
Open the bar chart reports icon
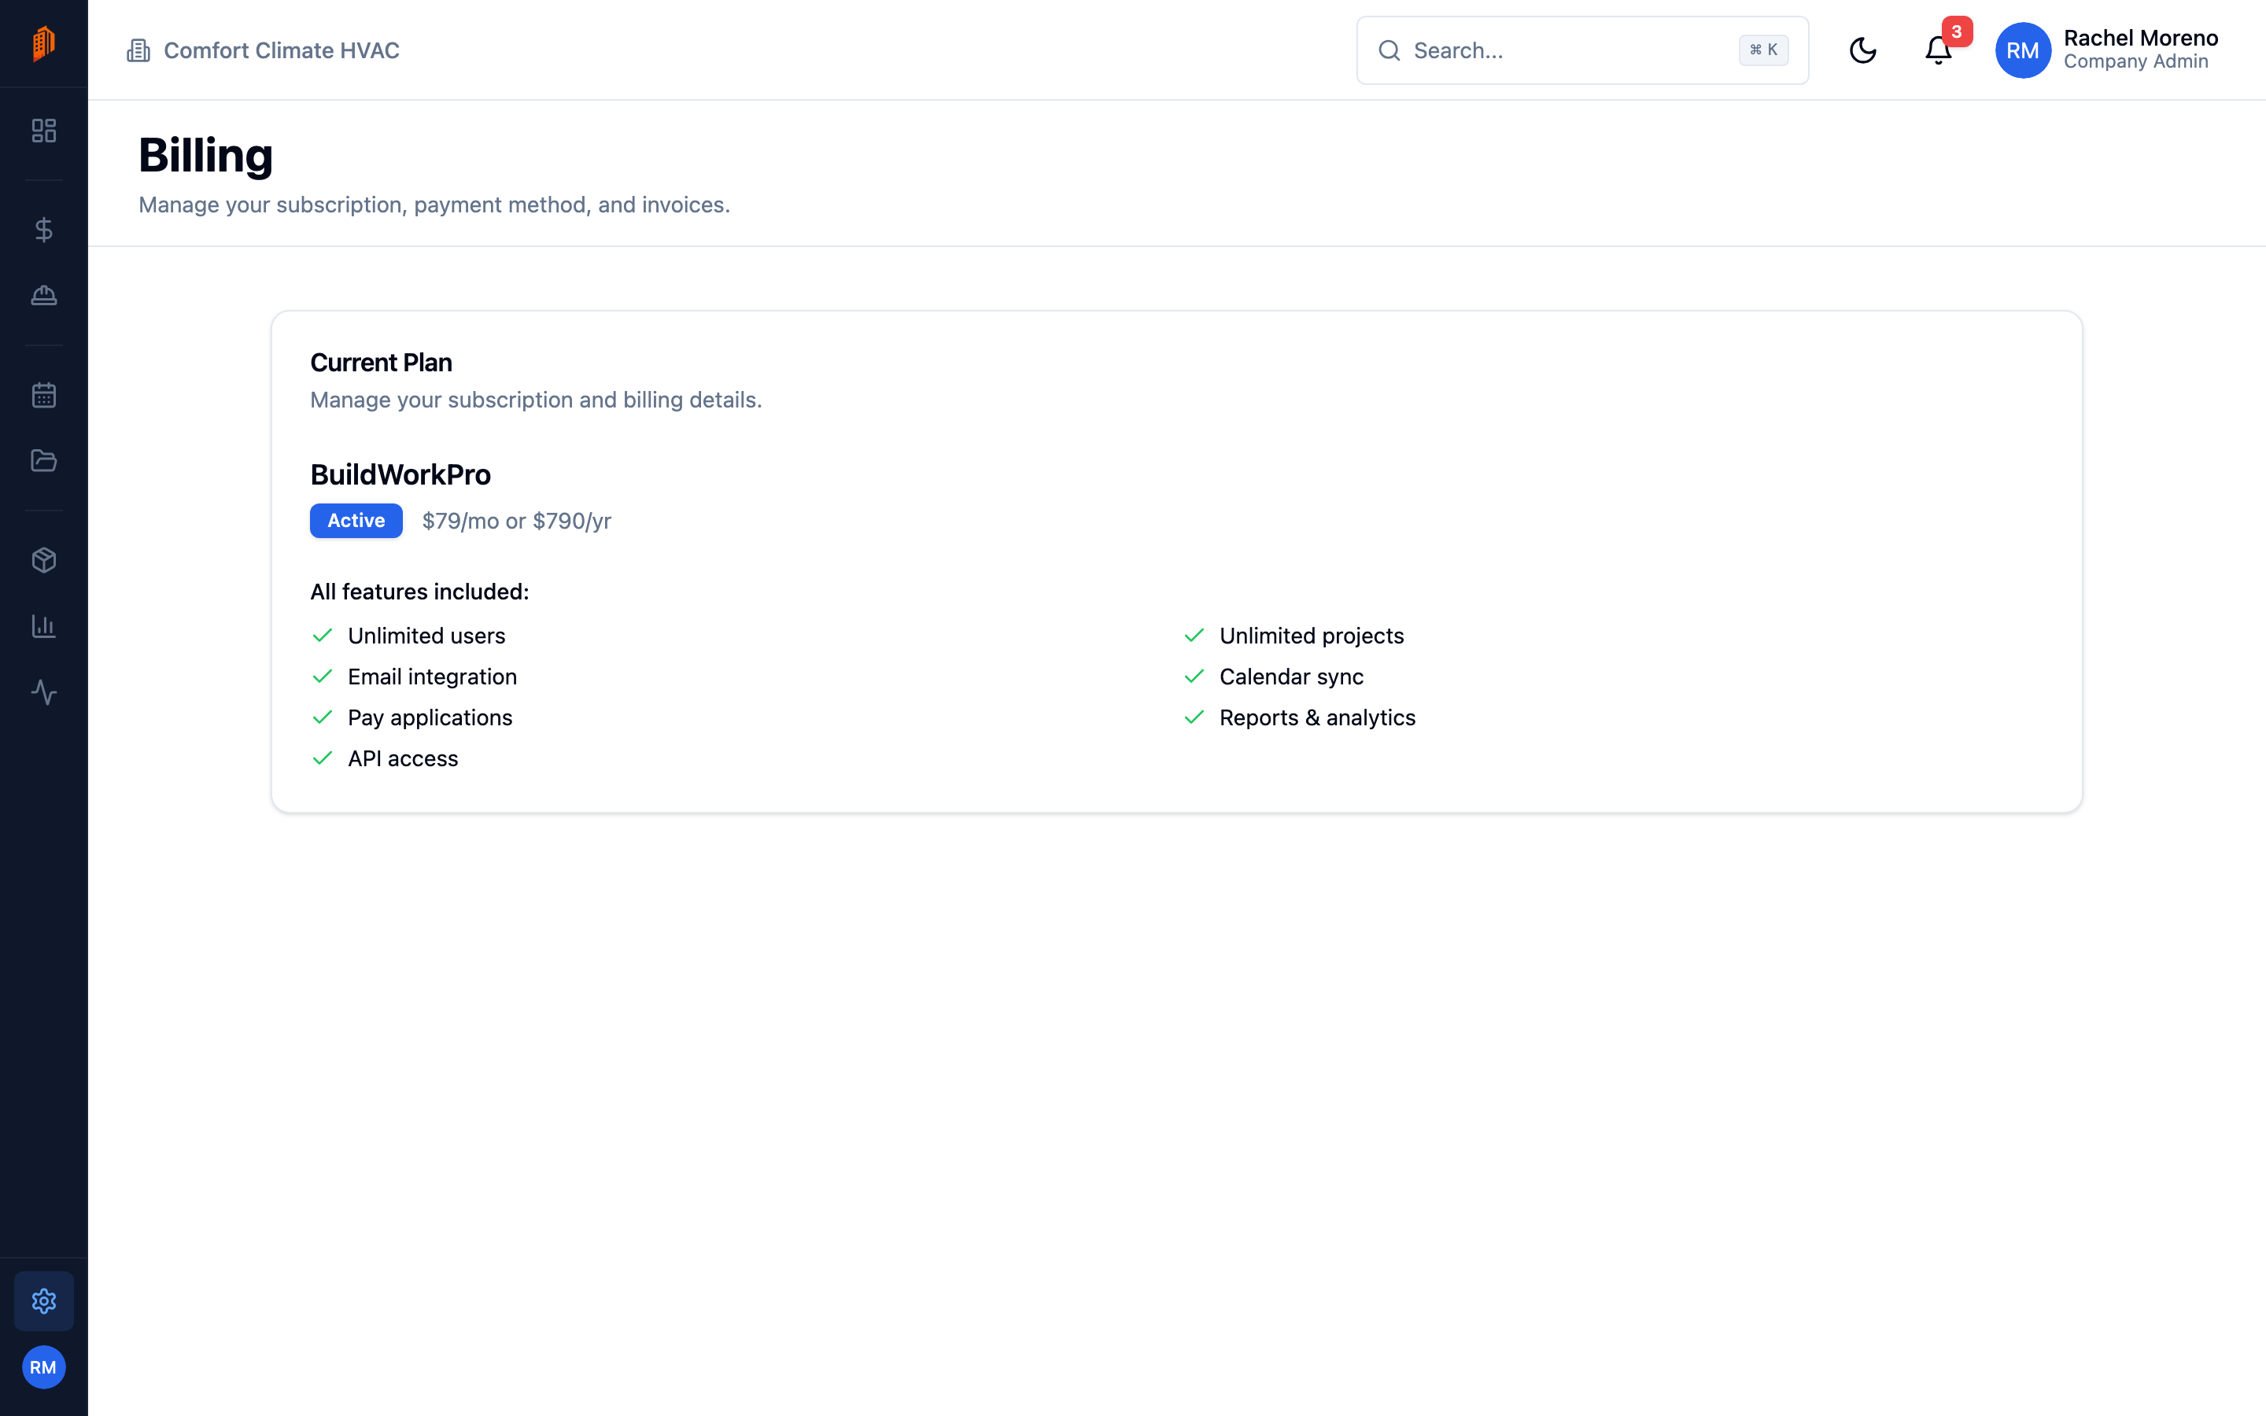point(44,626)
